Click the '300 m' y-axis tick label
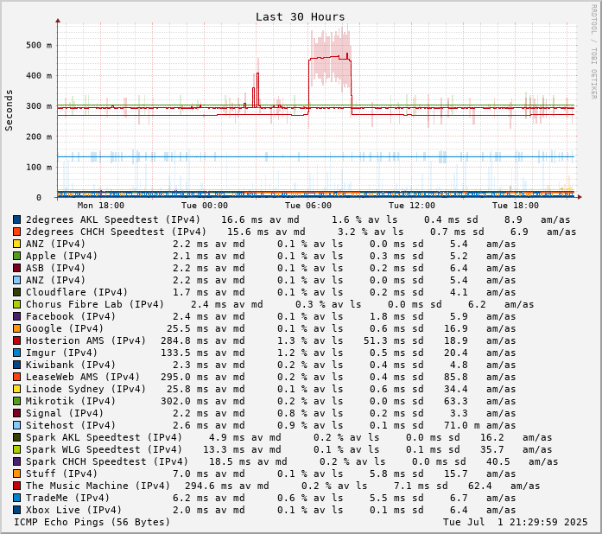 pos(39,106)
